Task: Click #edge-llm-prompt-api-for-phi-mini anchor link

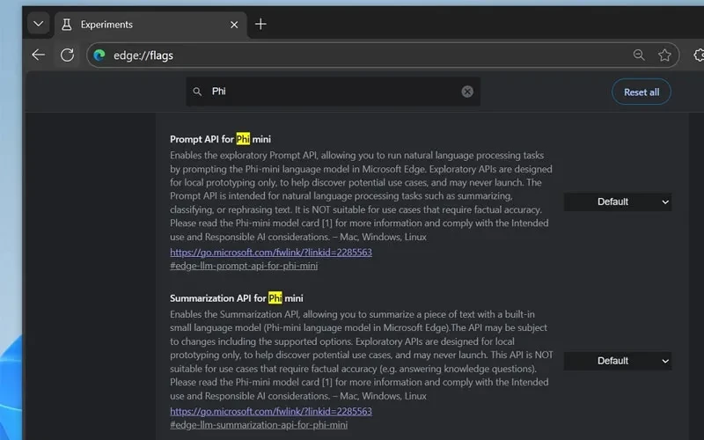Action: (x=244, y=266)
